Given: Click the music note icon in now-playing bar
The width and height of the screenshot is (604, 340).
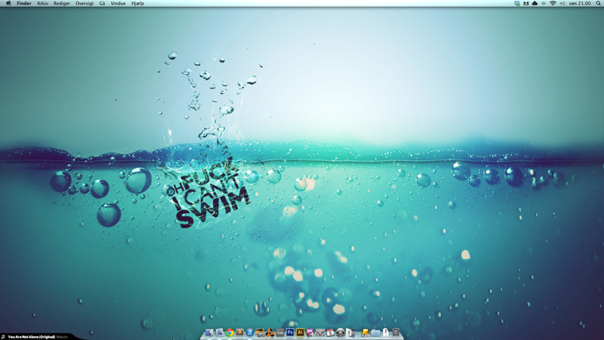Looking at the screenshot, I should point(3,337).
